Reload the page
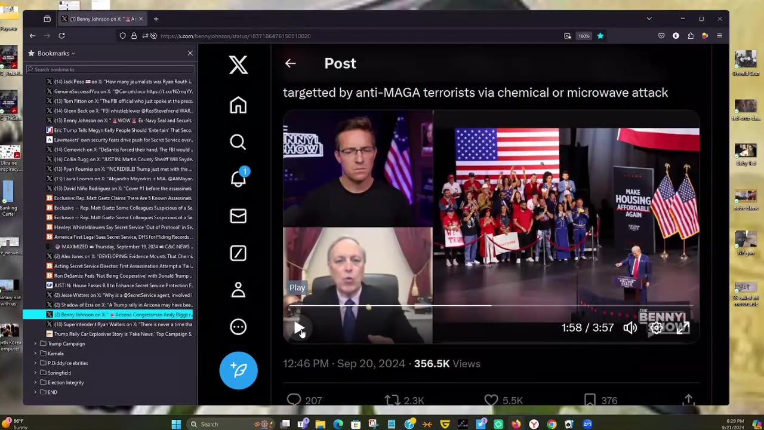The height and width of the screenshot is (430, 764). [x=61, y=36]
